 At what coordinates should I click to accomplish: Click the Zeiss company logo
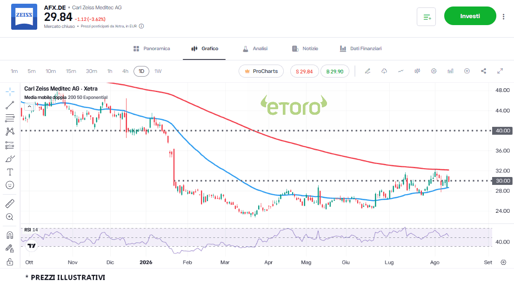(x=24, y=17)
